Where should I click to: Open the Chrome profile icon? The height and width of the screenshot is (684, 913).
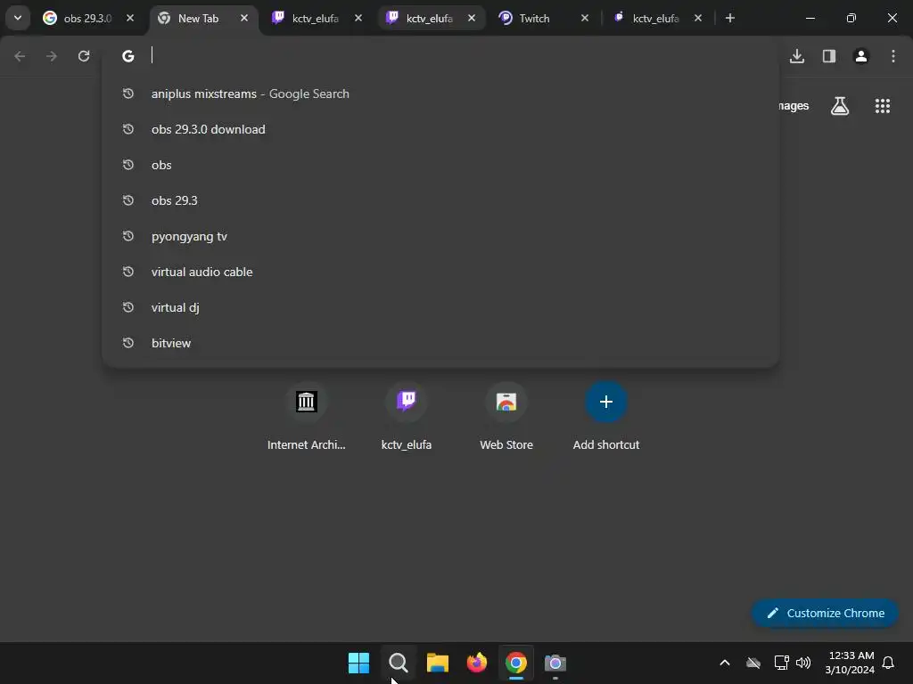[861, 56]
